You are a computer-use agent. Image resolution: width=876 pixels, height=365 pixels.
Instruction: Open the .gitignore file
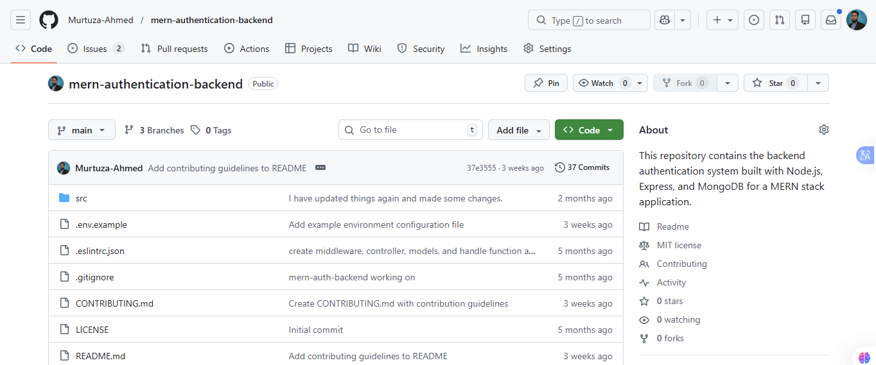95,277
